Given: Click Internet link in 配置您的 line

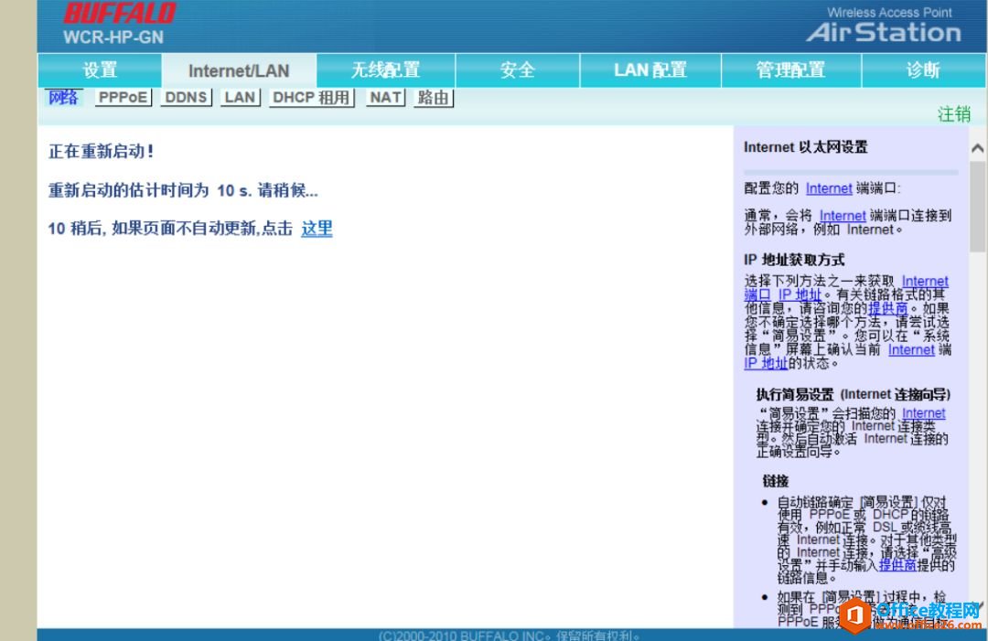Looking at the screenshot, I should [829, 188].
